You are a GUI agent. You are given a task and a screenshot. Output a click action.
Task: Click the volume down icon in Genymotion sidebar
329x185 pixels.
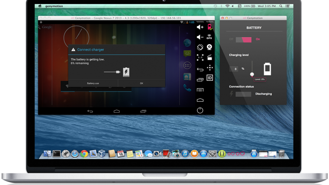coord(200,37)
